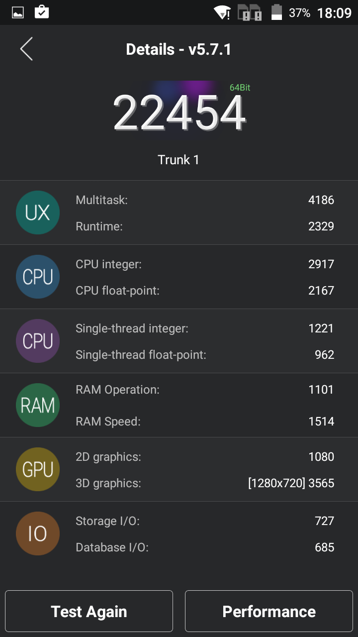Select the CPU integer score row
The image size is (358, 637).
204,264
